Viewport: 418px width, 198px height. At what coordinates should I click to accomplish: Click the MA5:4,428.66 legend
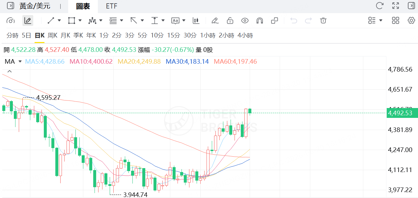point(45,61)
